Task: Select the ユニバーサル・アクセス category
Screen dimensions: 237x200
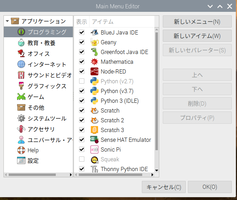Action: pos(38,140)
